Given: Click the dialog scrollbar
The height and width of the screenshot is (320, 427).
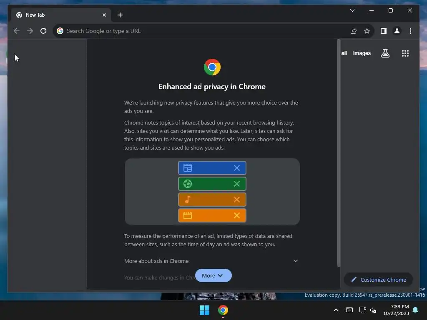Looking at the screenshot, I should 339,154.
